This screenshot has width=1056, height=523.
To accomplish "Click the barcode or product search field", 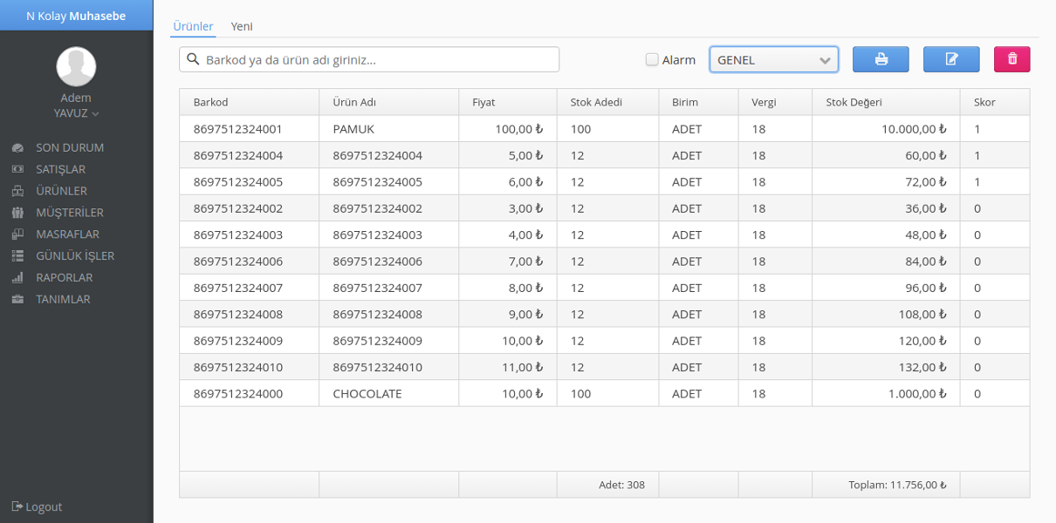I will point(369,60).
